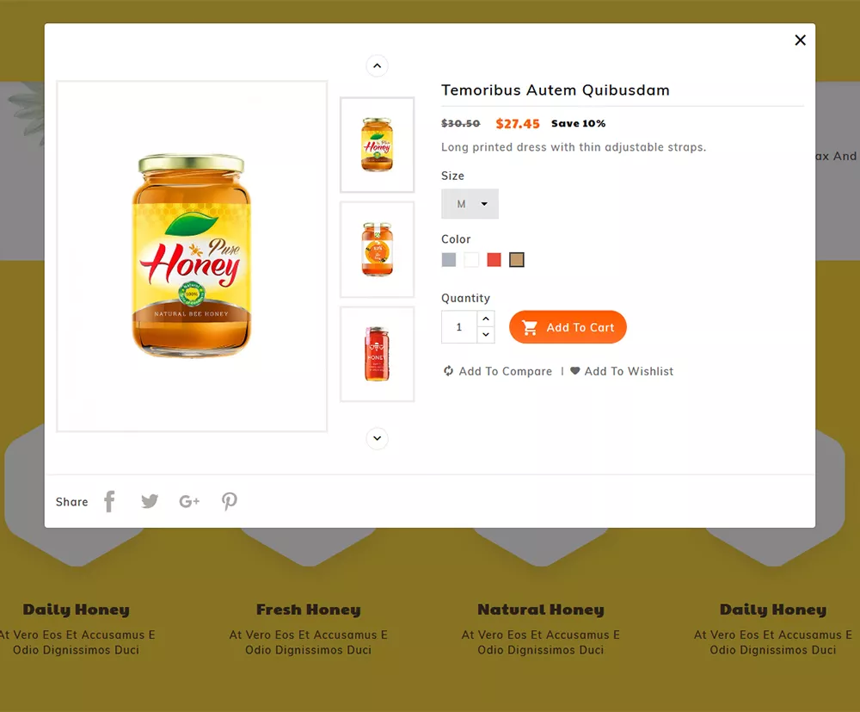Click the Facebook share icon
Image resolution: width=860 pixels, height=712 pixels.
[x=109, y=501]
